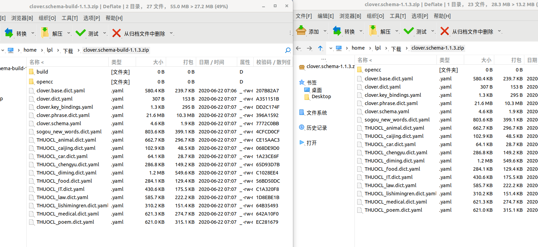Click the red delete-from-archive icon in right window
Image resolution: width=538 pixels, height=247 pixels.
pyautogui.click(x=445, y=31)
